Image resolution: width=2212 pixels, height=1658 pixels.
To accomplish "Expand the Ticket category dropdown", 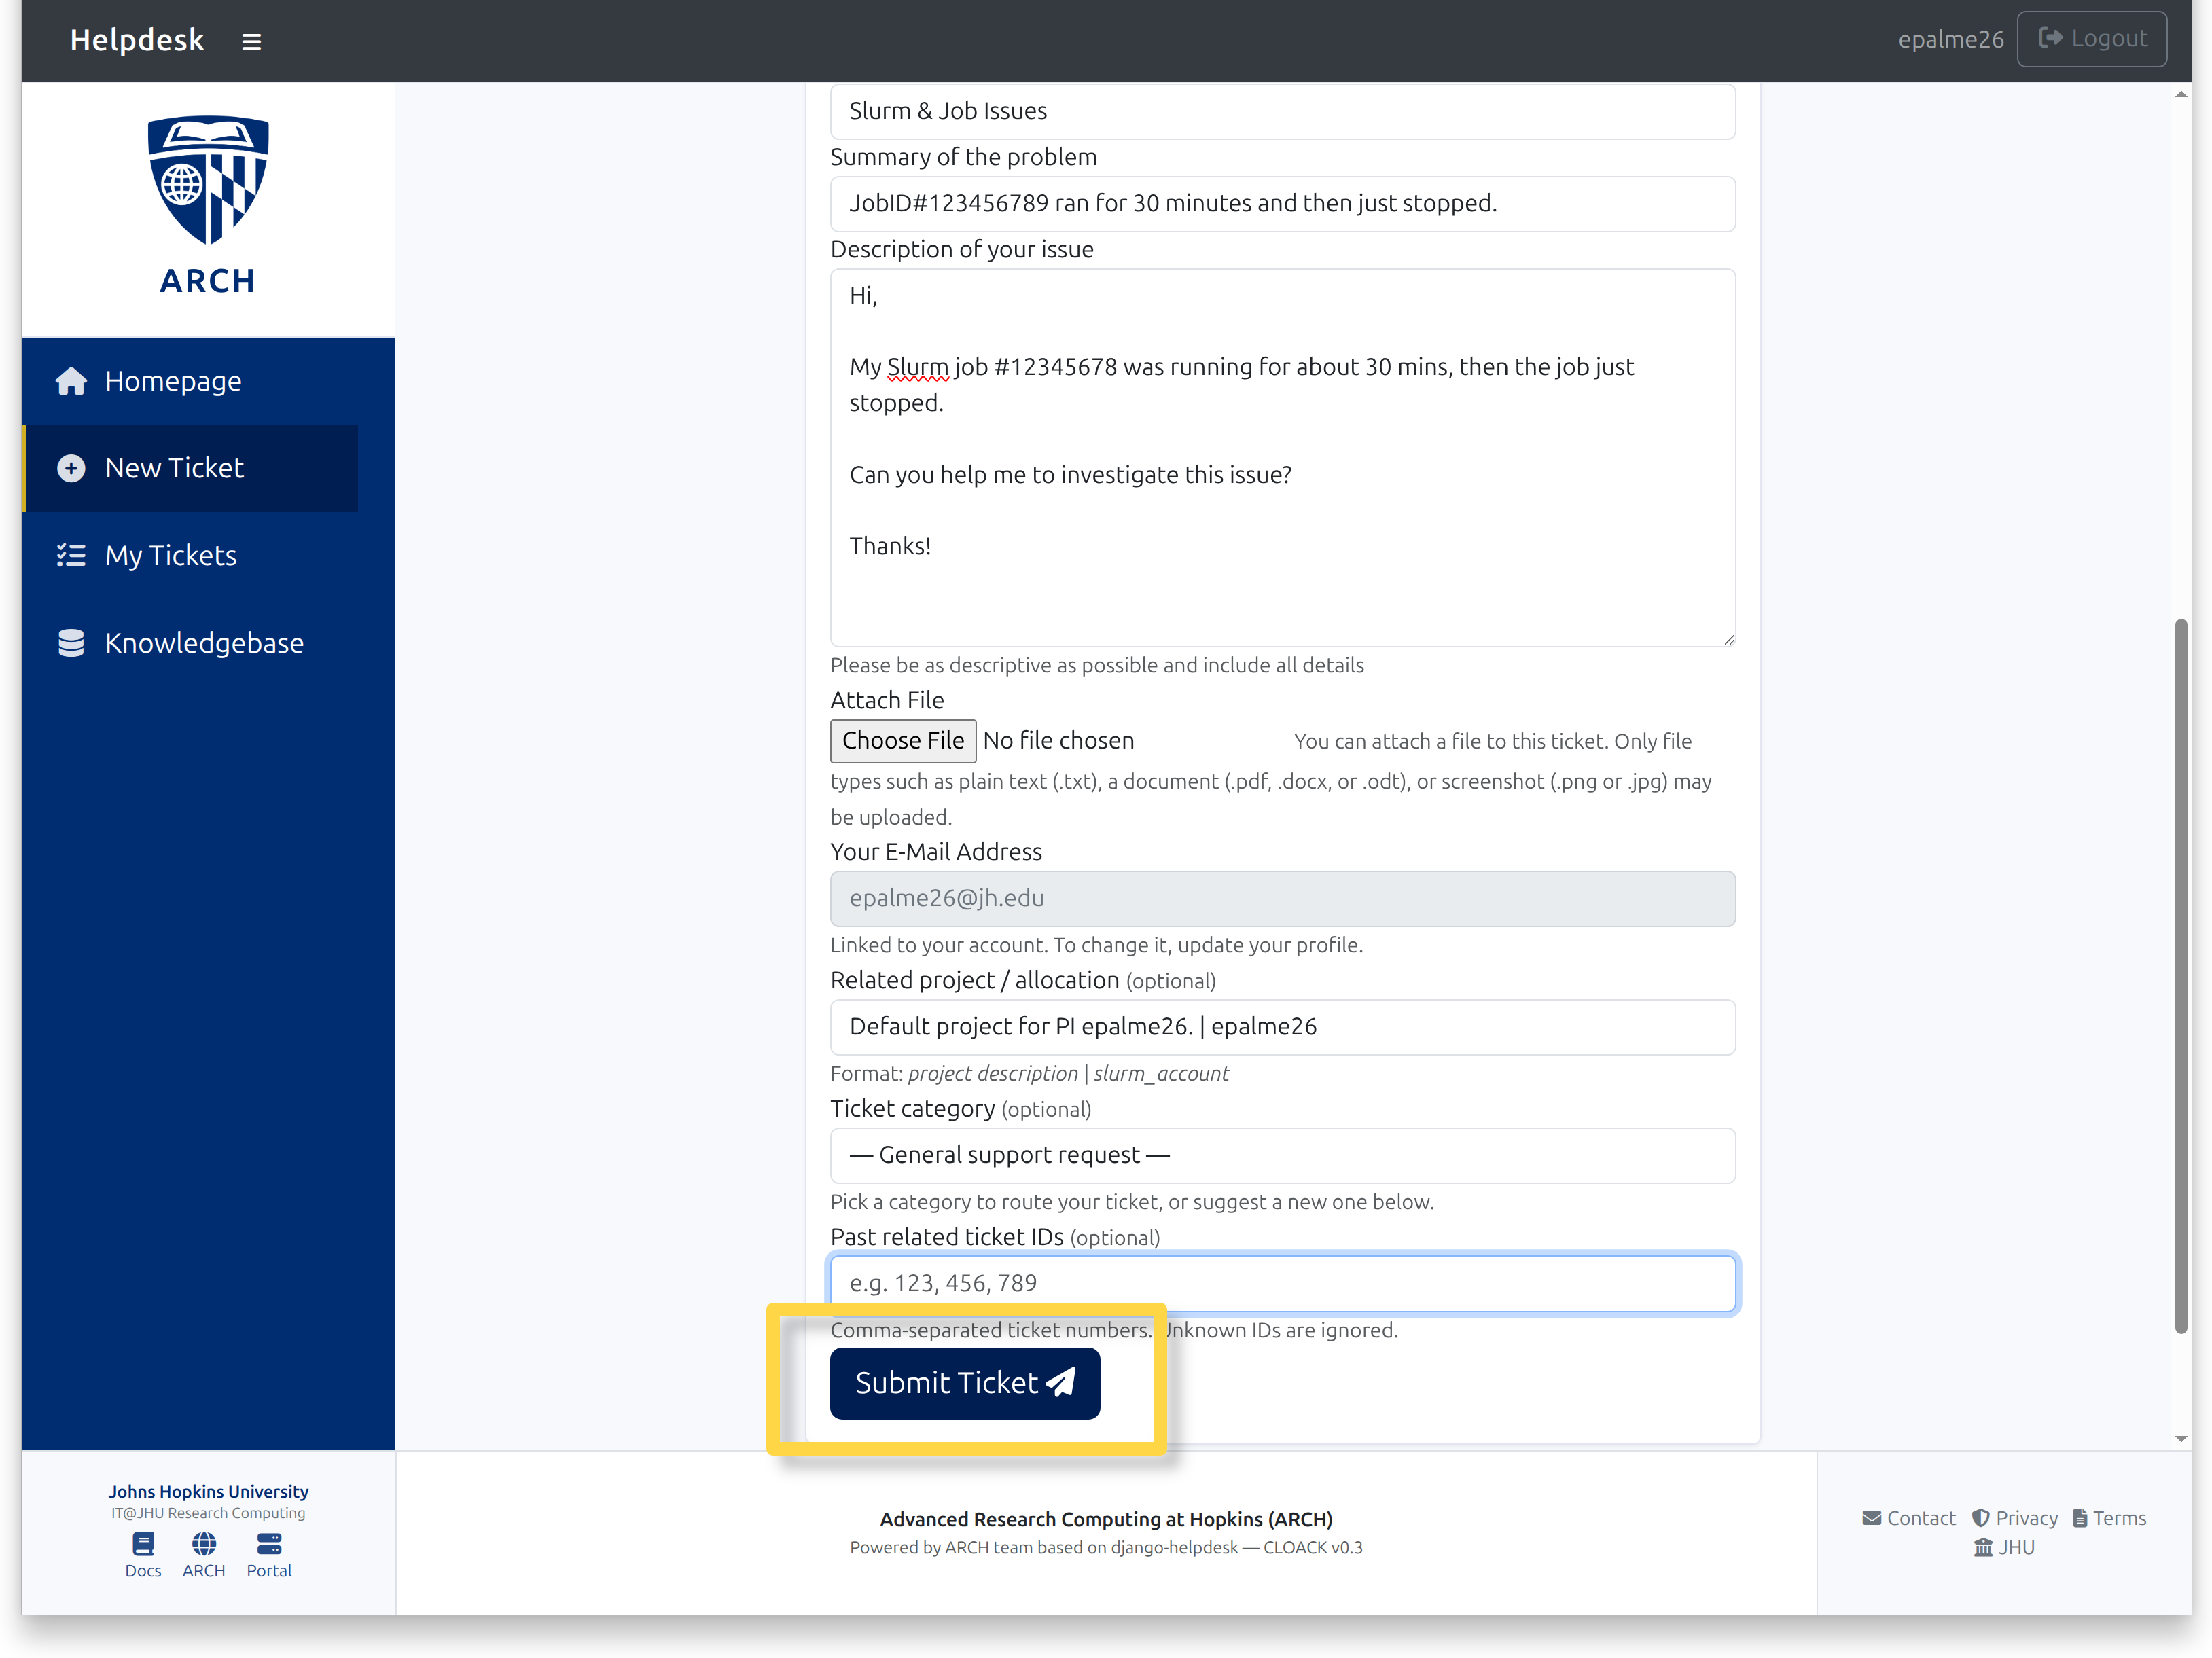I will click(1282, 1155).
